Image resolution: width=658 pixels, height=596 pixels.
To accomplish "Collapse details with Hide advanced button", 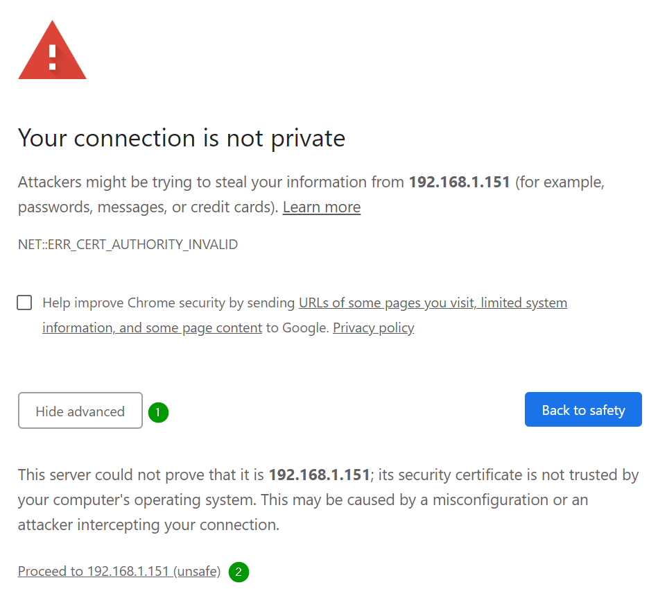I will pos(80,411).
